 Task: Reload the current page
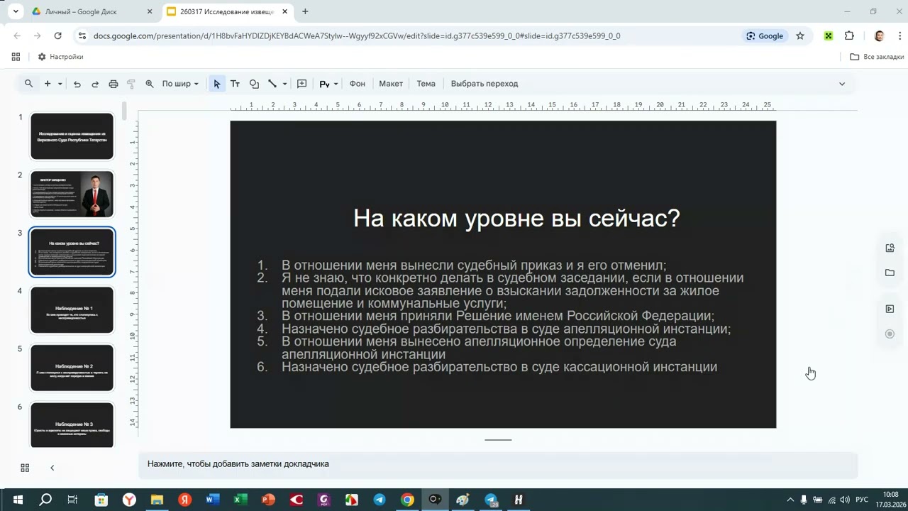58,35
